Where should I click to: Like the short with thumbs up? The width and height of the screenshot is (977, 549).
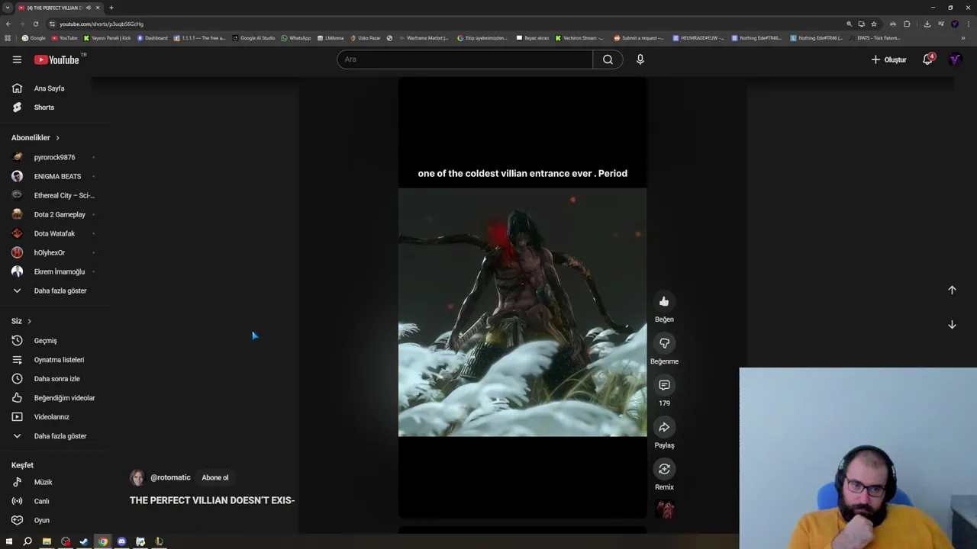click(x=664, y=301)
